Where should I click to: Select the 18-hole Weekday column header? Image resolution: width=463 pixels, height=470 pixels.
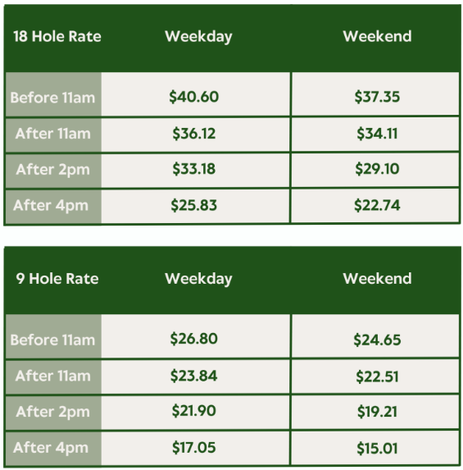(198, 37)
